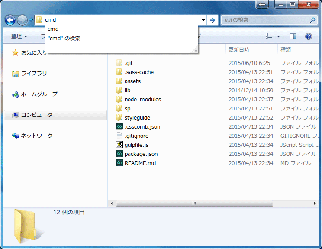Click the ネットワーク icon

16,136
